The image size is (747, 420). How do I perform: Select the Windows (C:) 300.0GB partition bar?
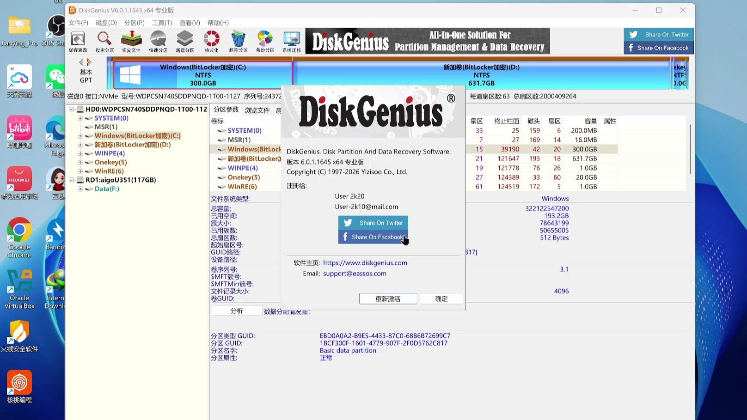click(x=203, y=75)
